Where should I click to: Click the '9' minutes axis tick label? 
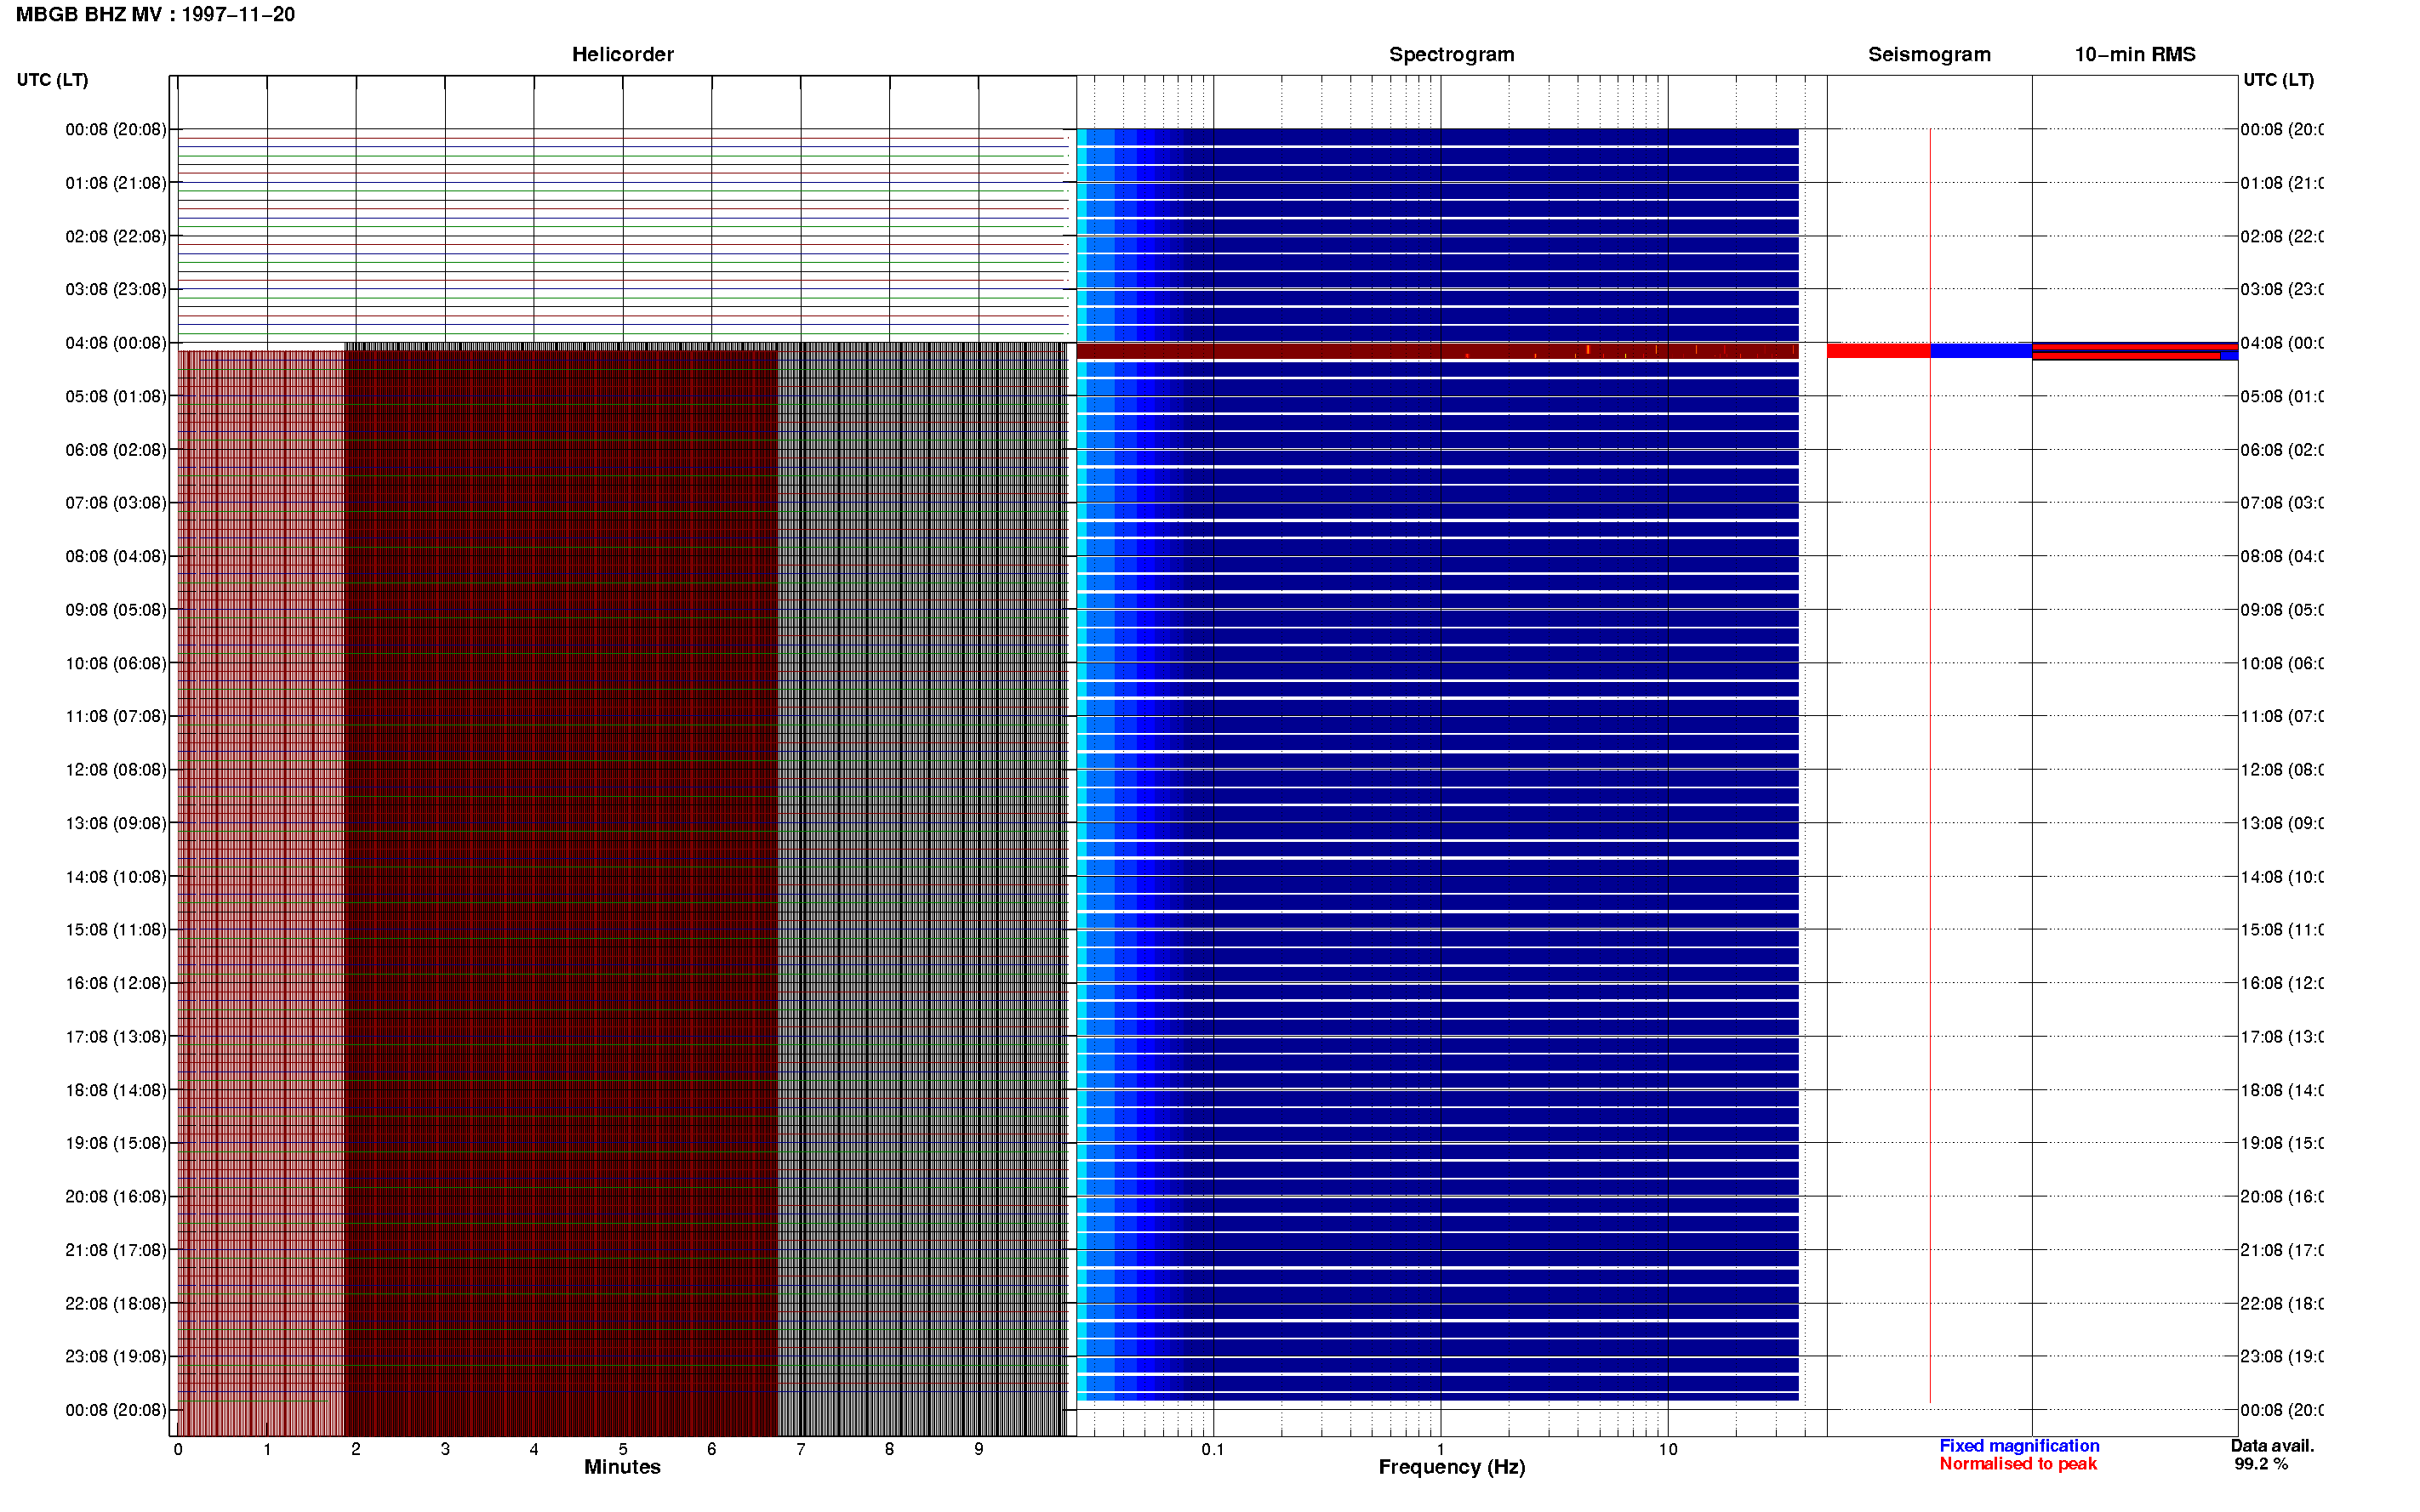pos(979,1450)
